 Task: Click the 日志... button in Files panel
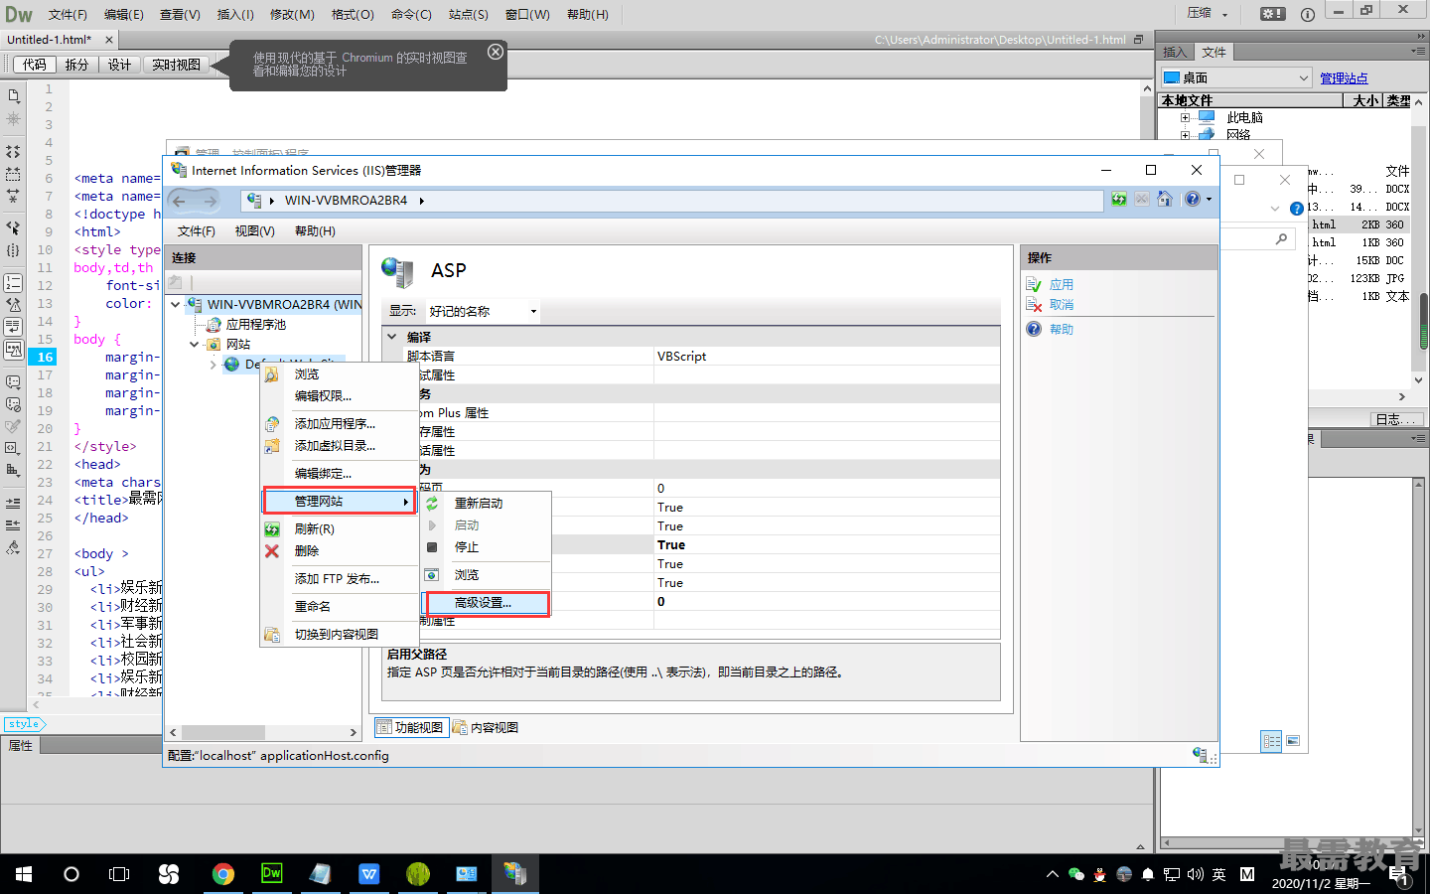(x=1394, y=419)
